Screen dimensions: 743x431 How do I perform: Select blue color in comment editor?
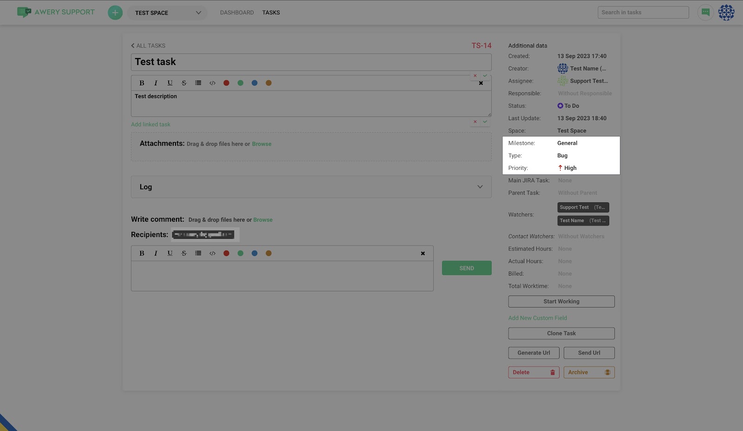pos(254,253)
